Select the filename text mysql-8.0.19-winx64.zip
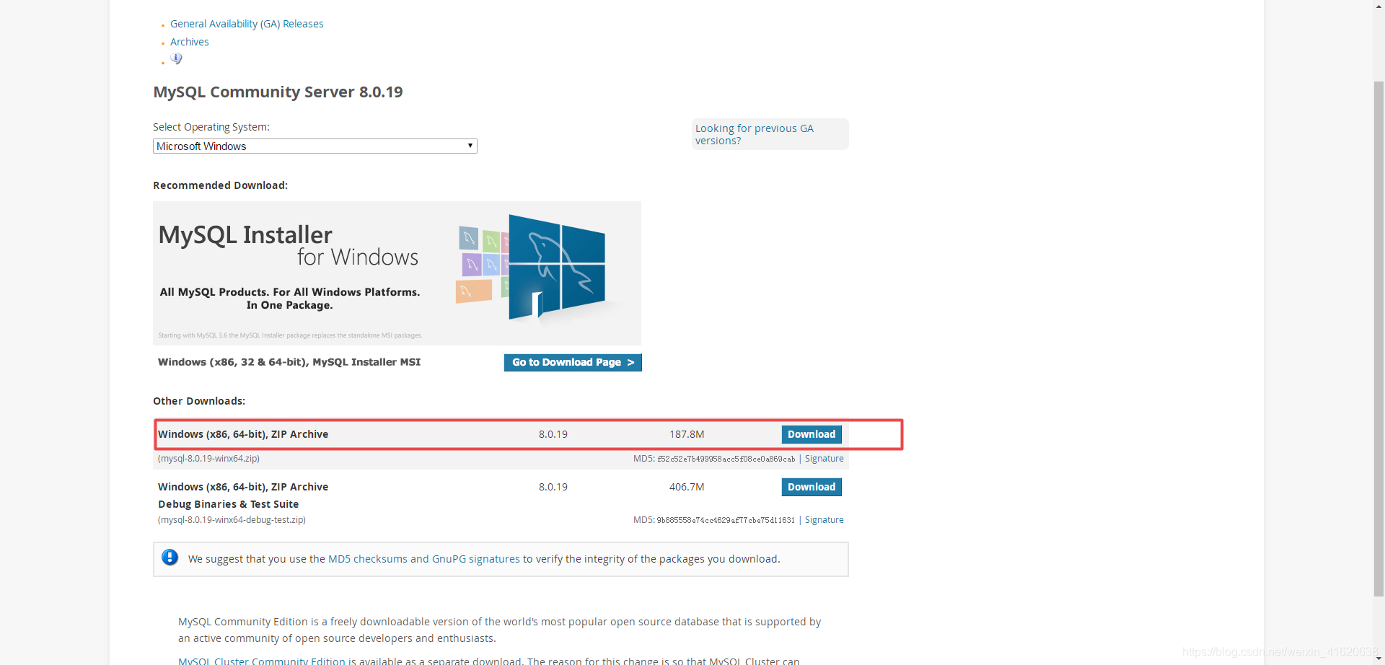1385x665 pixels. [x=209, y=459]
